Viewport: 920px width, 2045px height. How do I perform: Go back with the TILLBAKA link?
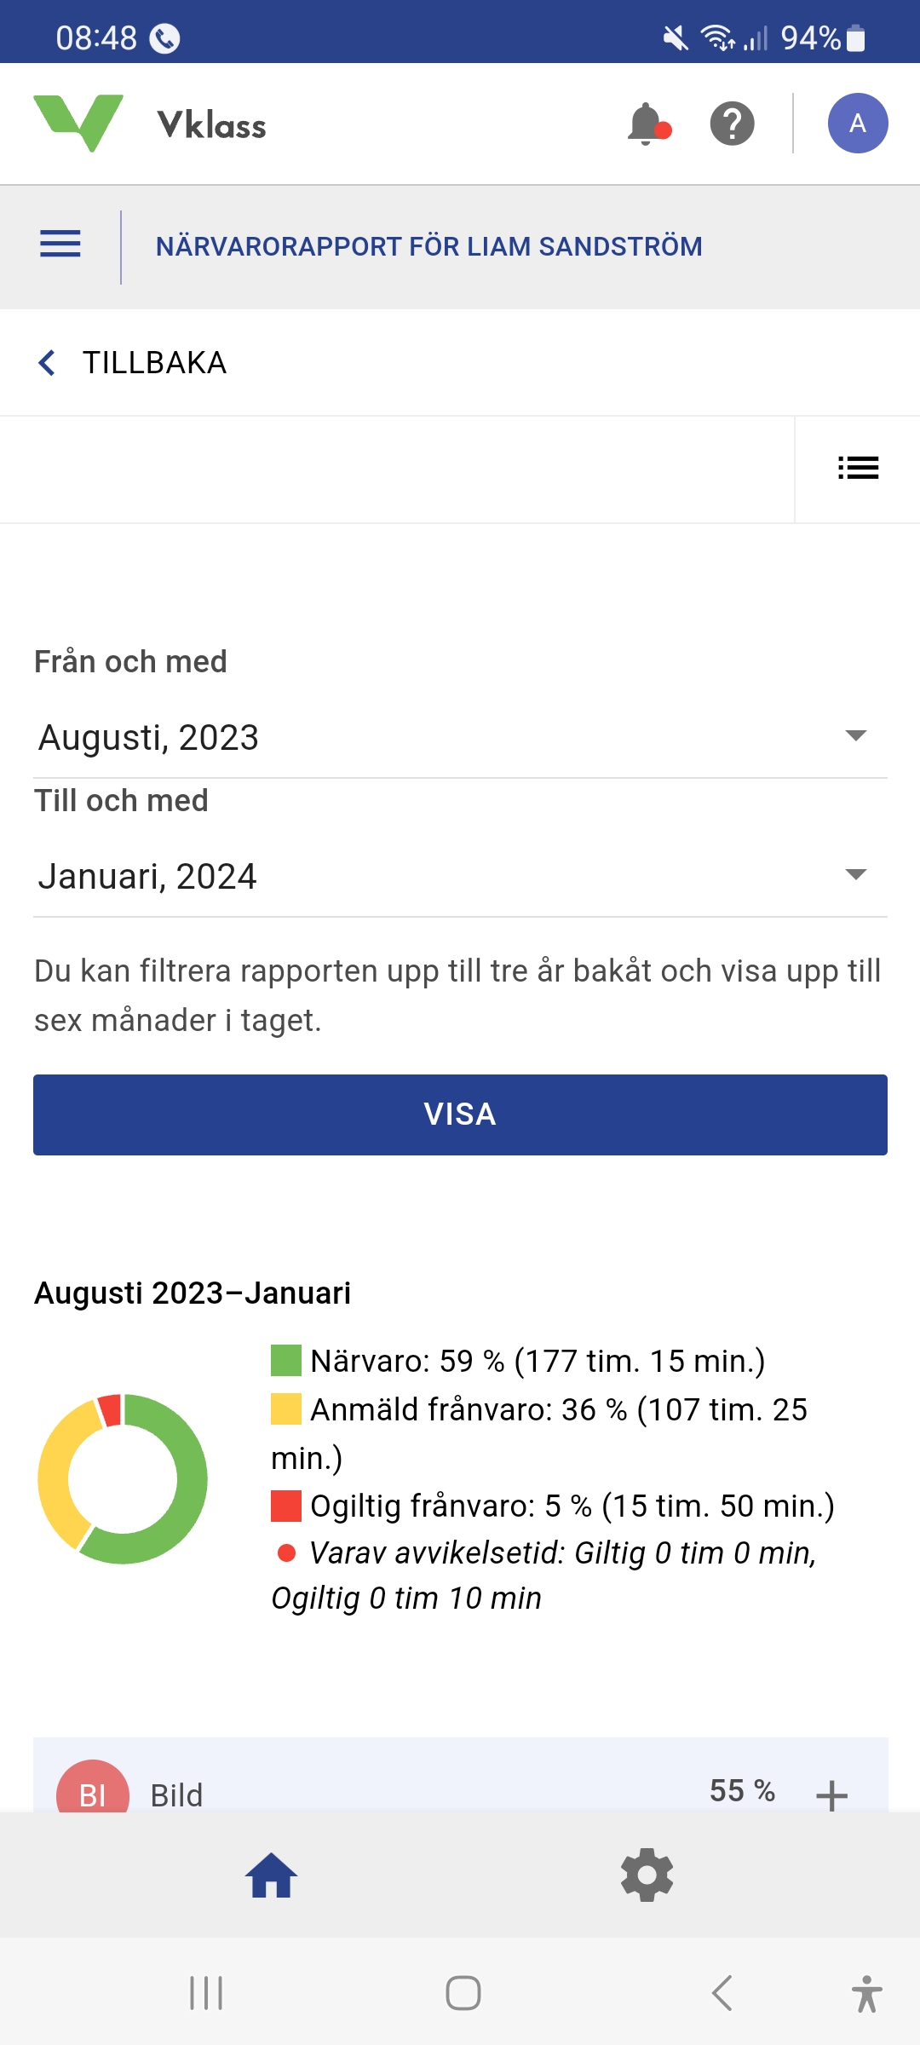pyautogui.click(x=134, y=363)
